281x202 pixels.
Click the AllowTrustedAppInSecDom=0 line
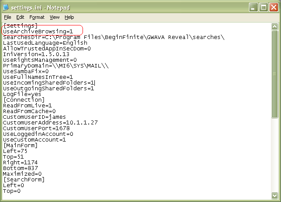tap(47, 49)
